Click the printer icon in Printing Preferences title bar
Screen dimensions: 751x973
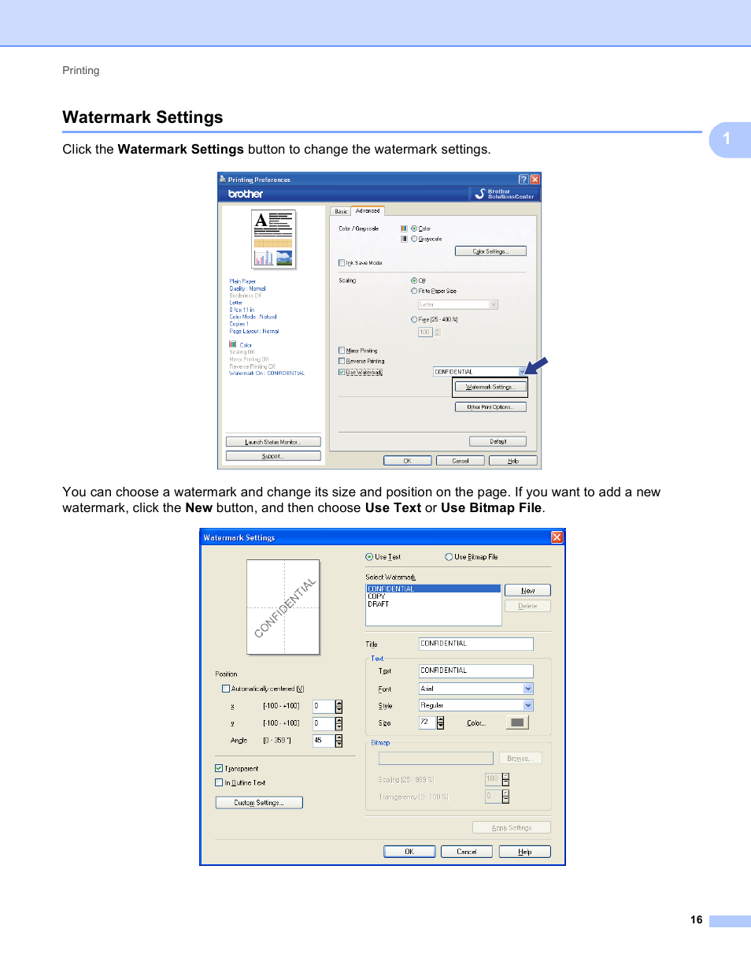pos(223,180)
